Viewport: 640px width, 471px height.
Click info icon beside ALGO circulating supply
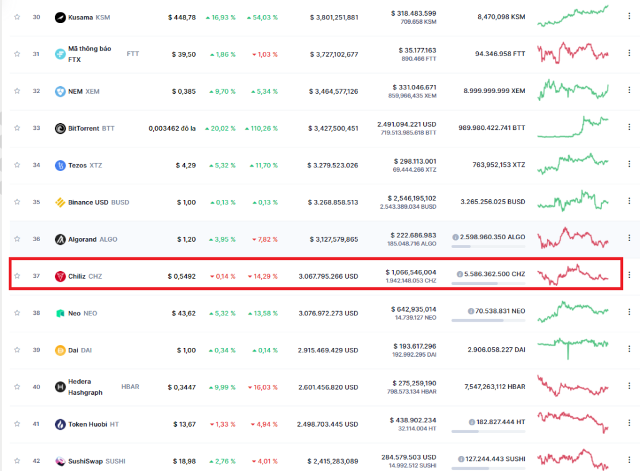click(x=455, y=237)
